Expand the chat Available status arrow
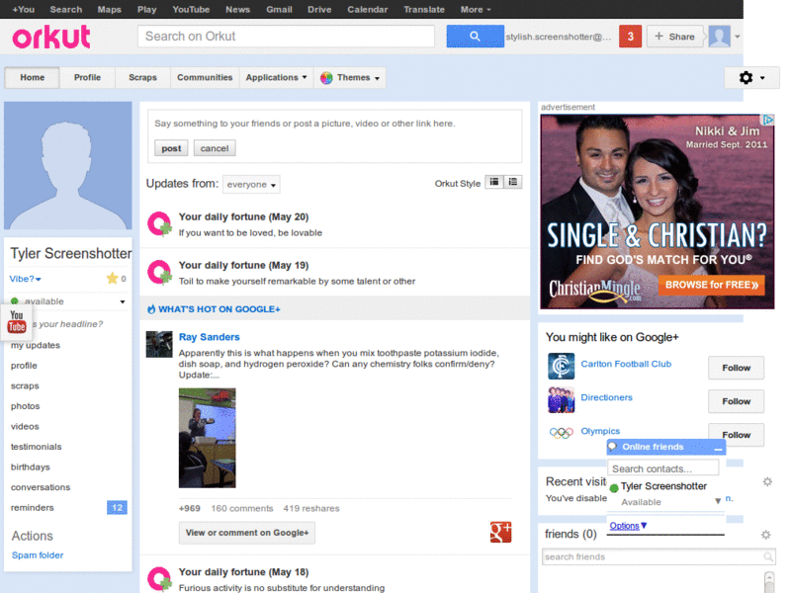Screen dimensions: 791x593 718,501
